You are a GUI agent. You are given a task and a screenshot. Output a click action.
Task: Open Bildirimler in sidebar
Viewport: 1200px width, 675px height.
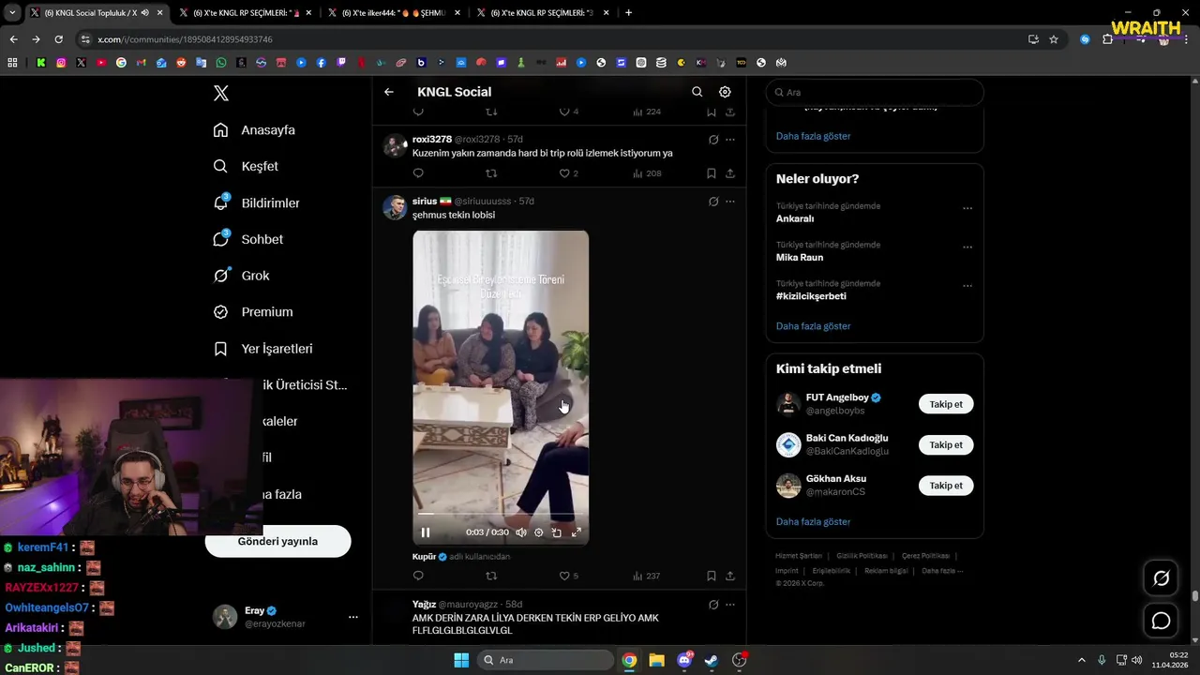(x=257, y=202)
